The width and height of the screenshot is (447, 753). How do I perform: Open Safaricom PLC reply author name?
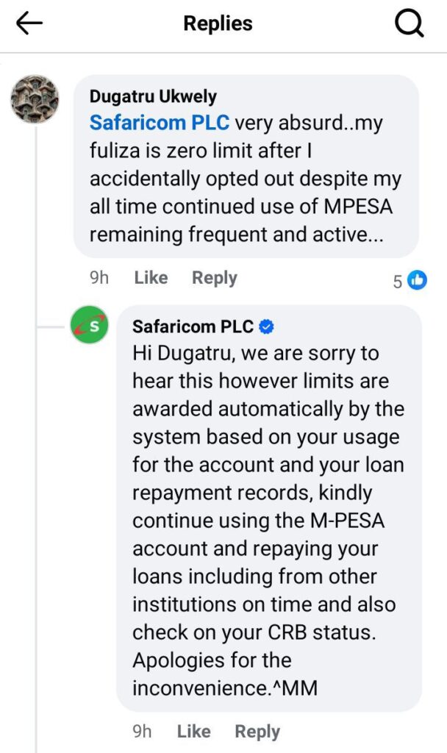pos(193,326)
